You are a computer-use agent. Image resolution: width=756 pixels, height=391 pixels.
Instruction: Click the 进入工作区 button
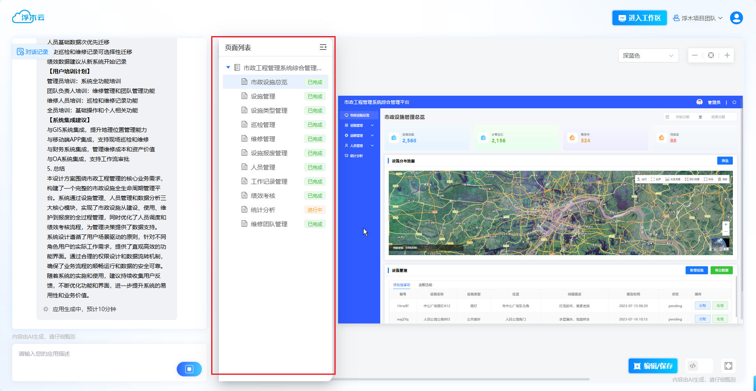(639, 18)
